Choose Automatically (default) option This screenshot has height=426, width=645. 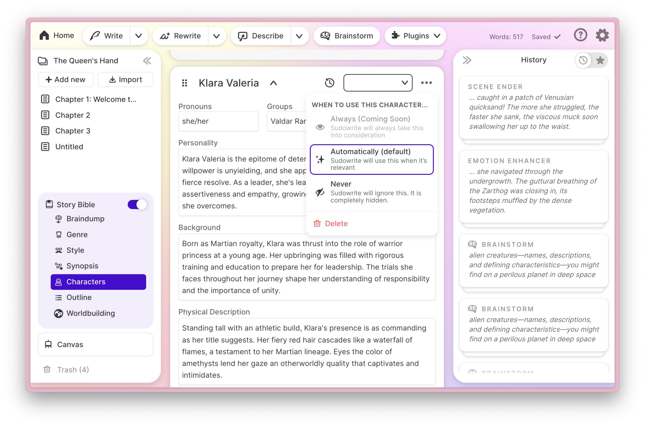pos(372,159)
